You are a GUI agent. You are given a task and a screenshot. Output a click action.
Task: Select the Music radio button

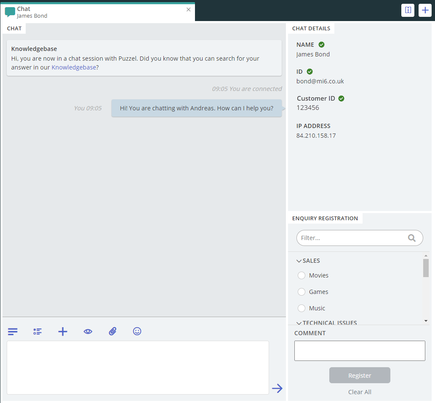(x=302, y=308)
